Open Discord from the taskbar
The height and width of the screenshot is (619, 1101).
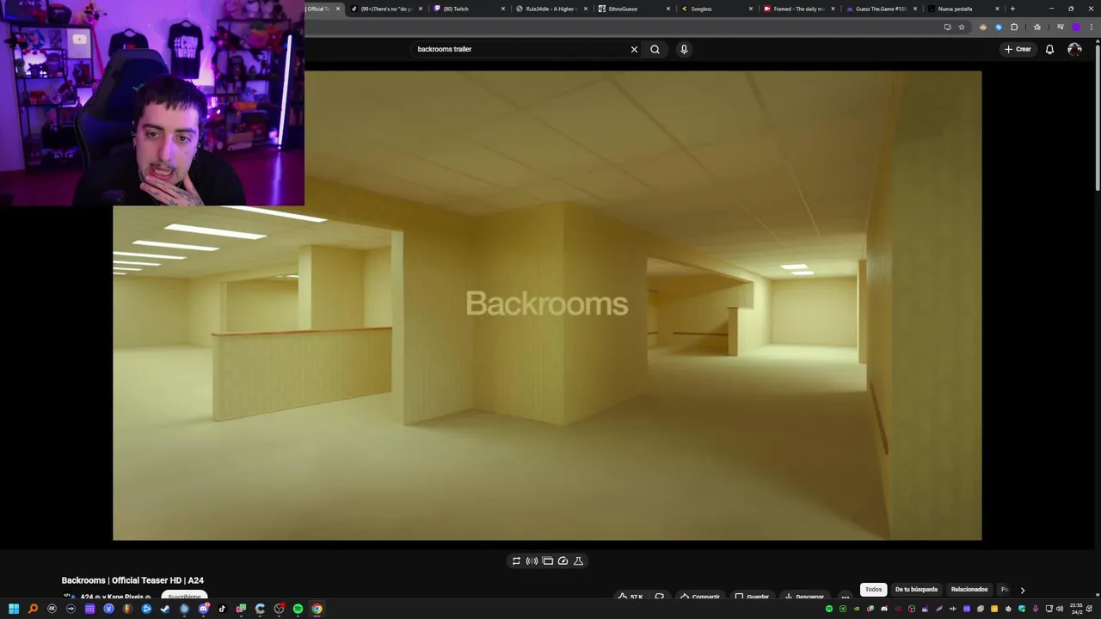tap(203, 609)
